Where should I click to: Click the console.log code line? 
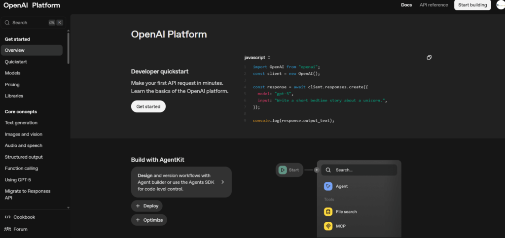click(294, 121)
